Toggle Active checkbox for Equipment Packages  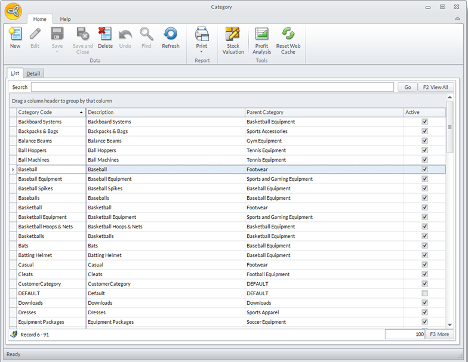(425, 322)
